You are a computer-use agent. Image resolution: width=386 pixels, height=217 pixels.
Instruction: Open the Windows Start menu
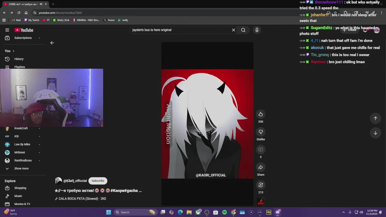click(x=109, y=212)
